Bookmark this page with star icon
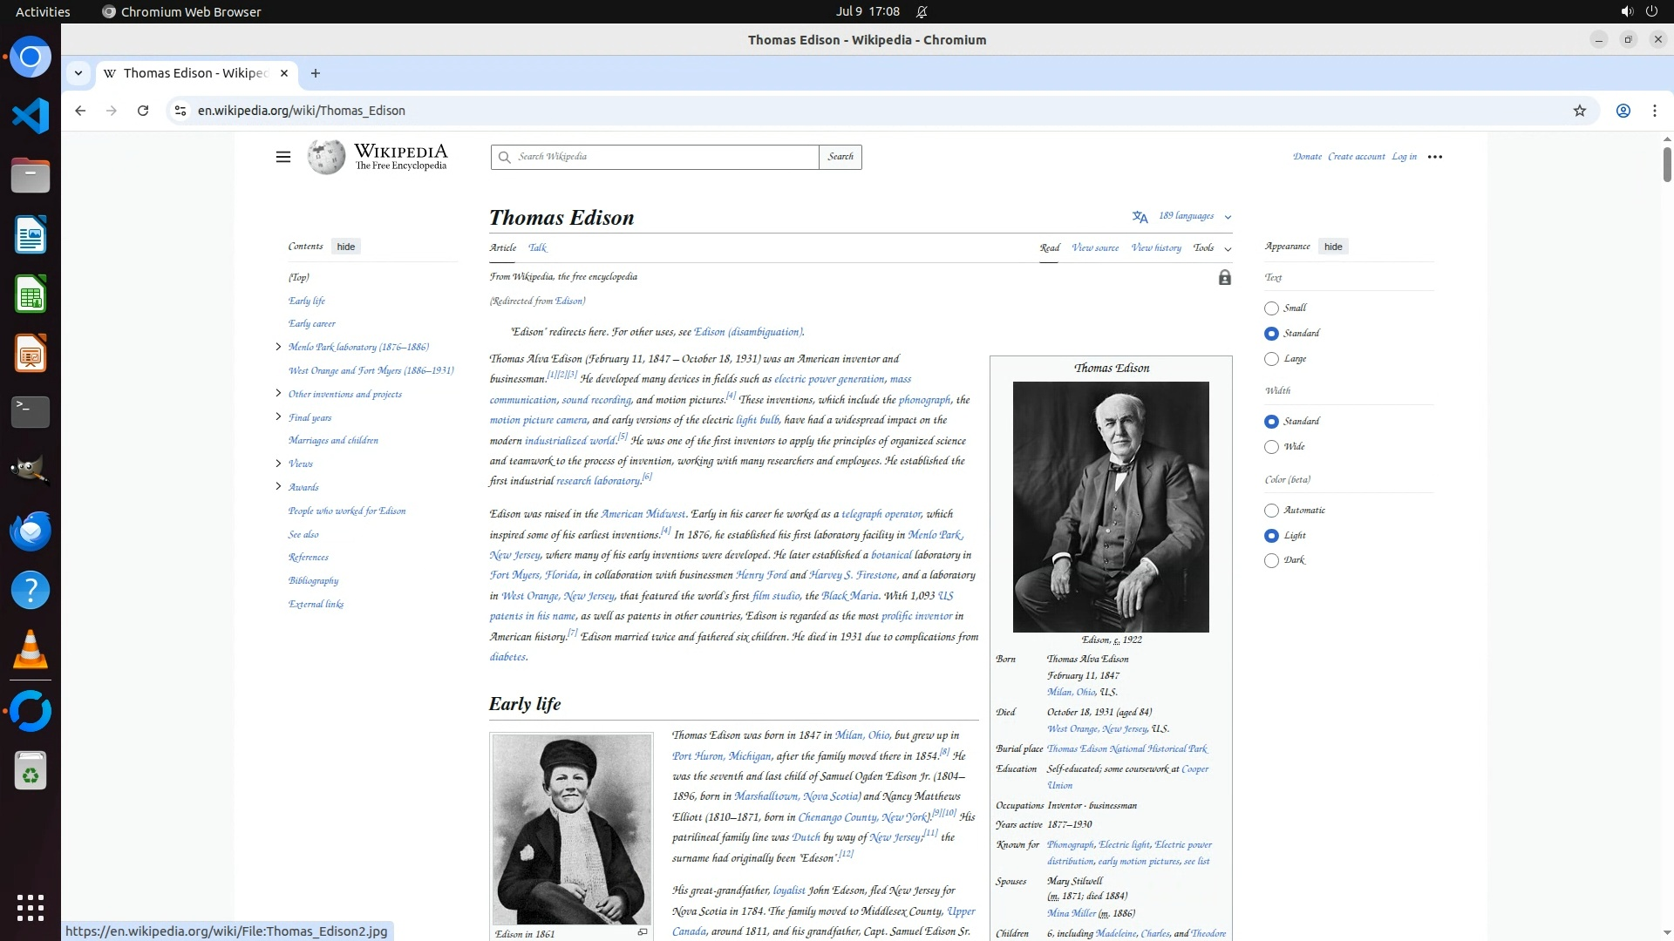Viewport: 1674px width, 941px height. click(1579, 111)
